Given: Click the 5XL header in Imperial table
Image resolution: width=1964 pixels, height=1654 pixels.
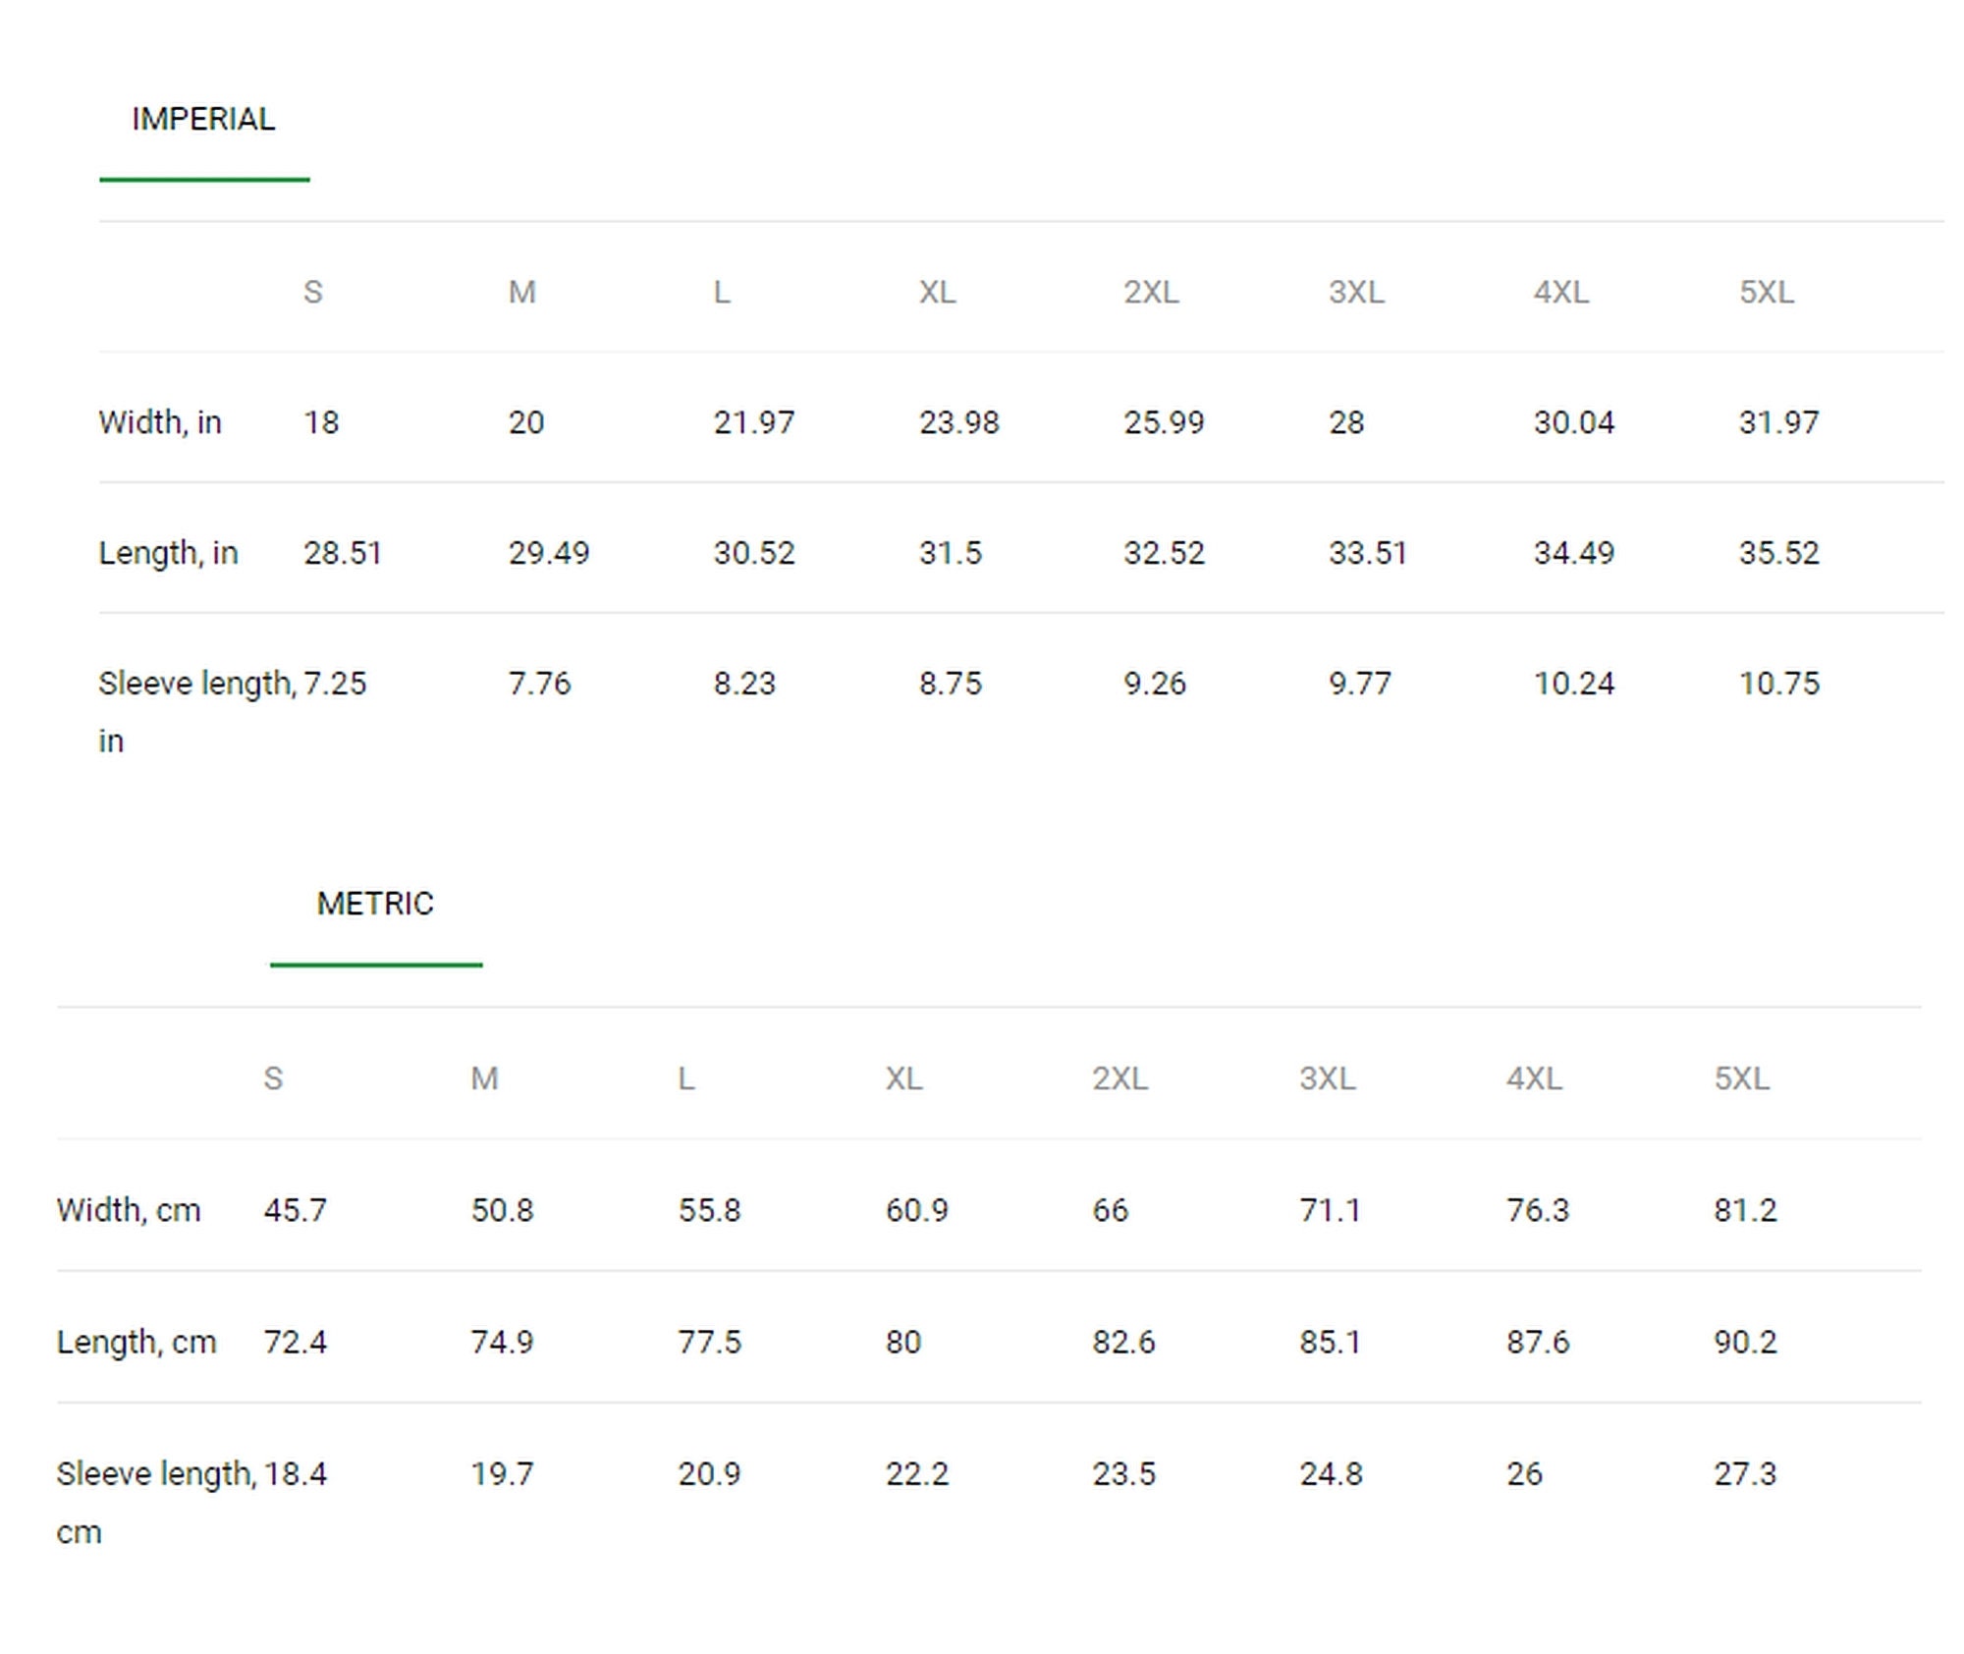Looking at the screenshot, I should [x=1767, y=292].
